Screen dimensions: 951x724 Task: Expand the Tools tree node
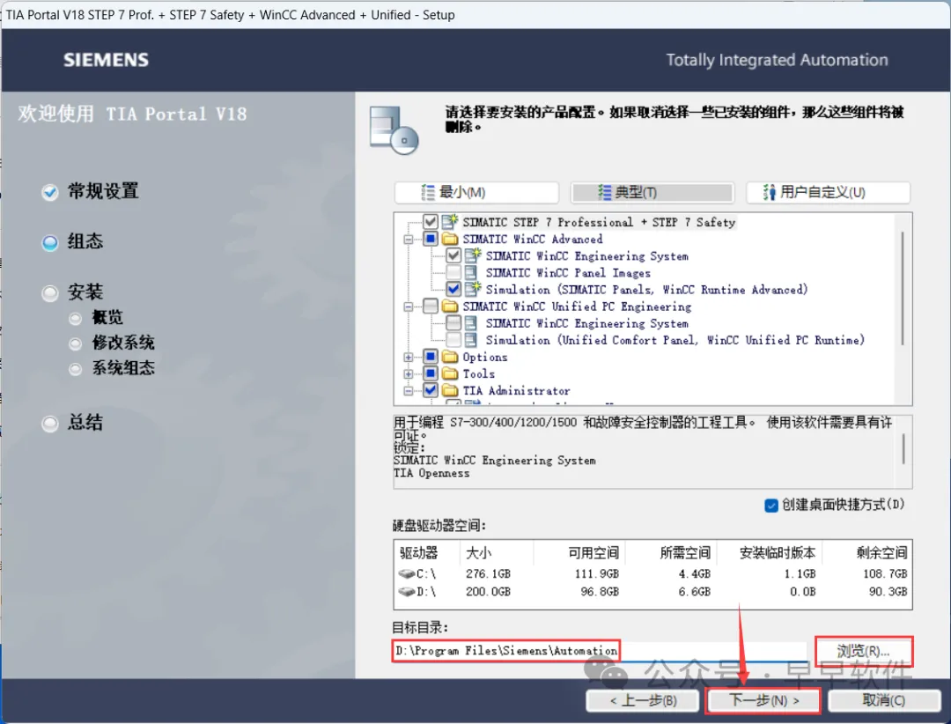pos(409,373)
